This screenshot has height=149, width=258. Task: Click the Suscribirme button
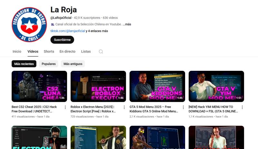pyautogui.click(x=62, y=40)
